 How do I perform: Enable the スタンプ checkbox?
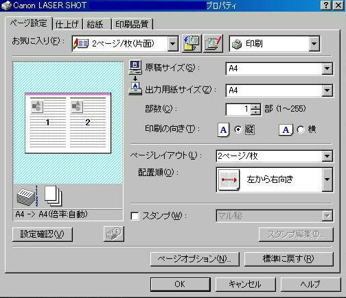[x=135, y=216]
